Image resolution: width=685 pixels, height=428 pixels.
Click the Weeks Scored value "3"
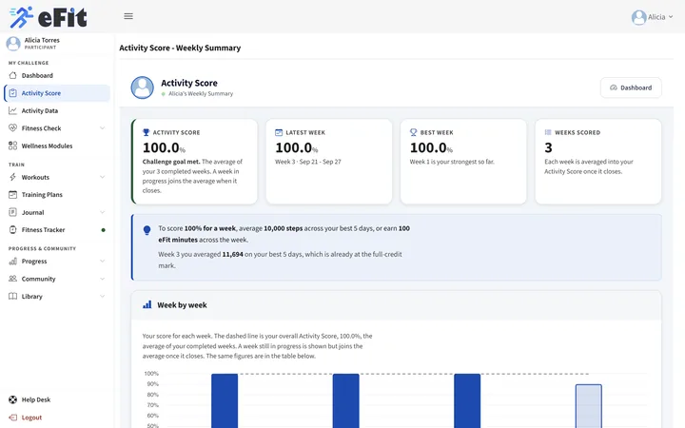tap(548, 147)
